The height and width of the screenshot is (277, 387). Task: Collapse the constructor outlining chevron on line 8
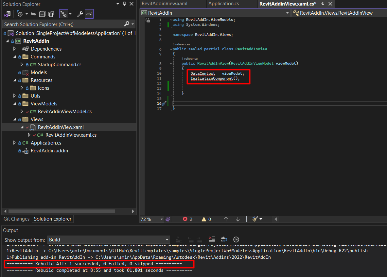[x=171, y=64]
